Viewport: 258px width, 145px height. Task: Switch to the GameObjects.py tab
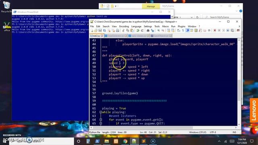161,36
